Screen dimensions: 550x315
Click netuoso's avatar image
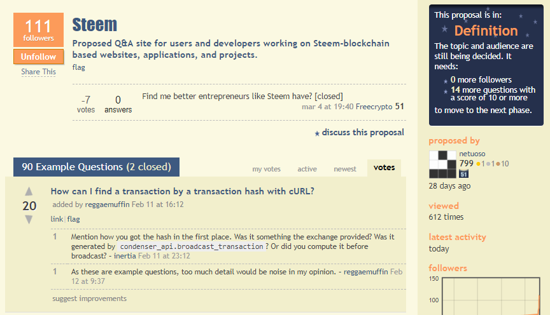coord(442,164)
